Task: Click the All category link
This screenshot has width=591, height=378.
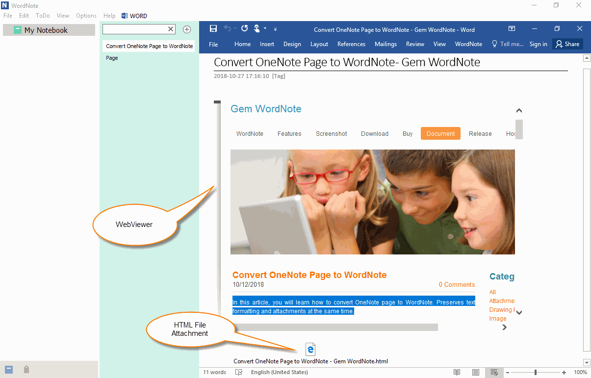Action: coord(492,292)
